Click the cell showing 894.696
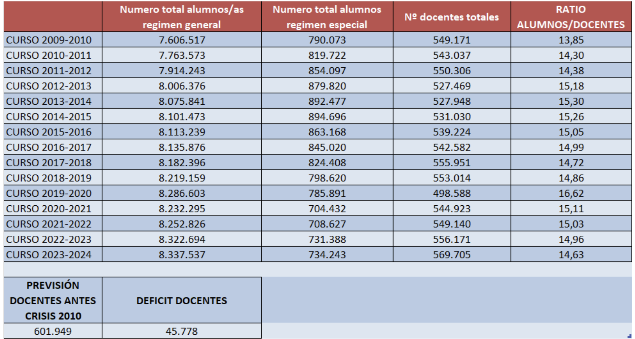Screen dimensions: 635x339 tap(327, 117)
